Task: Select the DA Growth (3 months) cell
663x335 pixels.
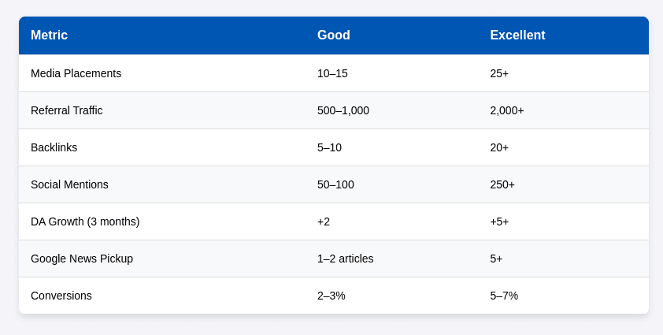Action: pyautogui.click(x=85, y=221)
